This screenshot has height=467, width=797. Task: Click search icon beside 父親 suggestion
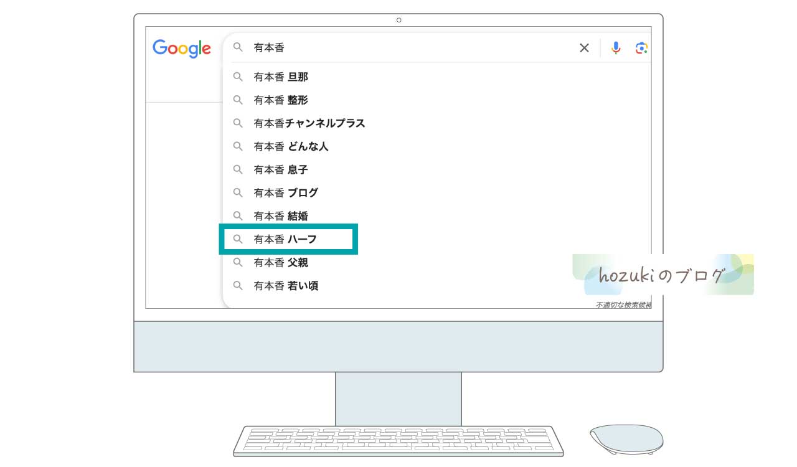(x=238, y=263)
